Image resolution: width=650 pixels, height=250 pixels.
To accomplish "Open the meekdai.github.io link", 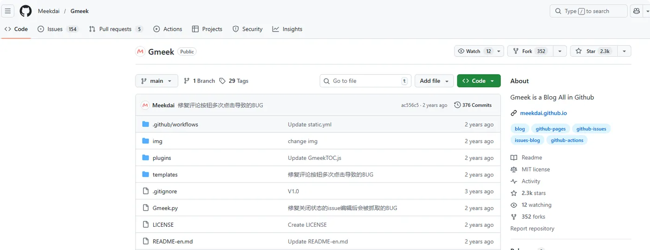I will [x=543, y=113].
